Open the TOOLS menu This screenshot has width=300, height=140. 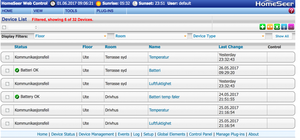point(71,11)
